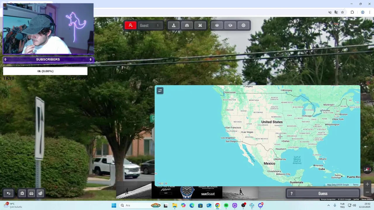Screen dimensions: 374x210
Task: Click the SUBSCRIBERS counter bar
Action: click(x=48, y=60)
